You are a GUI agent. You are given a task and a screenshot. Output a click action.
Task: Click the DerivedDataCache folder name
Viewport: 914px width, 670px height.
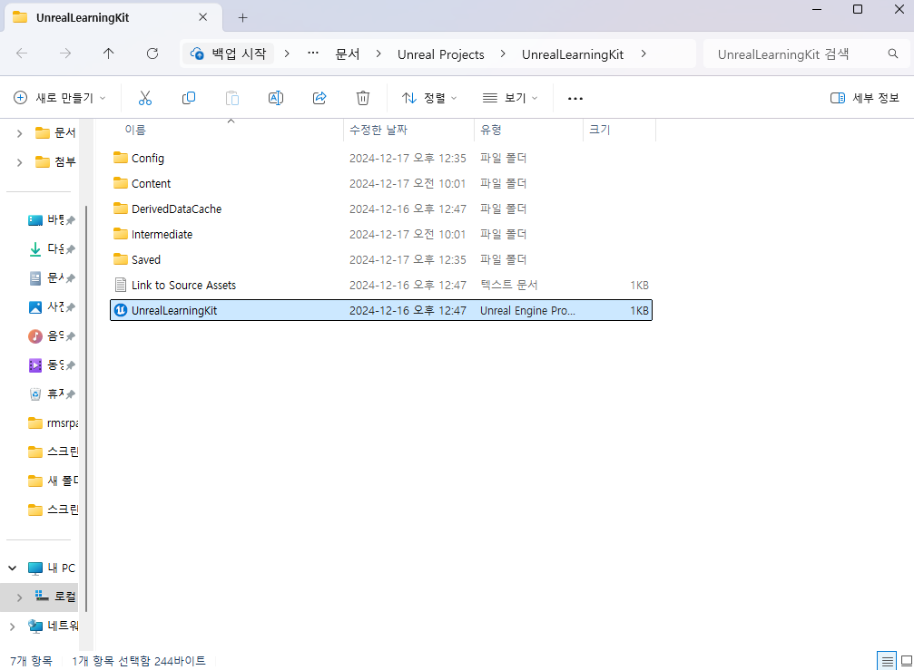click(x=177, y=209)
